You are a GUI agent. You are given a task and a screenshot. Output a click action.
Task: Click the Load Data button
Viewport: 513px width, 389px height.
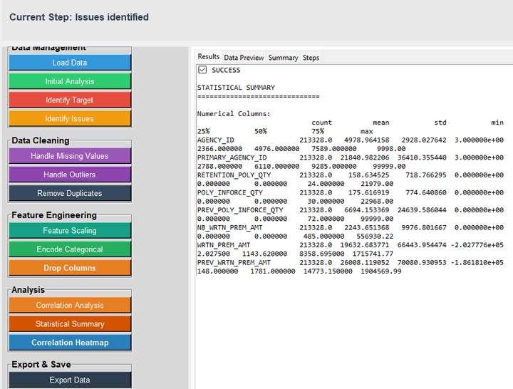click(x=70, y=63)
